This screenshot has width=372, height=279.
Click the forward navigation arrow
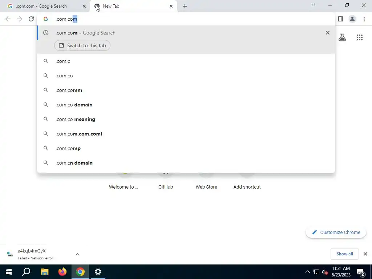point(20,19)
